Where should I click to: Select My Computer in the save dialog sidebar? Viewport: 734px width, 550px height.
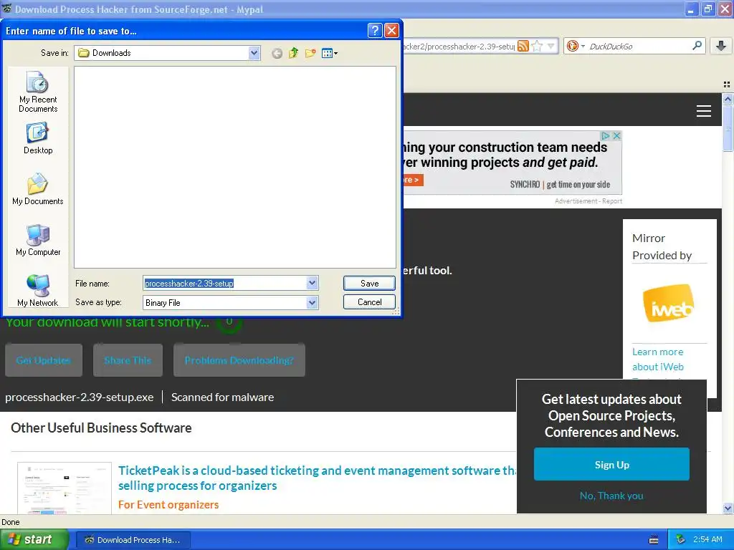pos(38,239)
